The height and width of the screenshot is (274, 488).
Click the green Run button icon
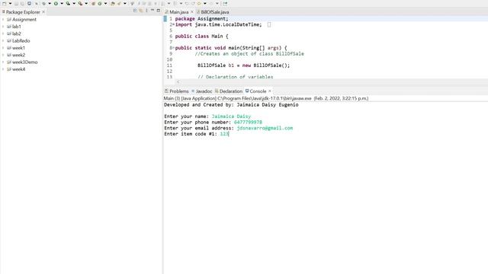coord(56,3)
